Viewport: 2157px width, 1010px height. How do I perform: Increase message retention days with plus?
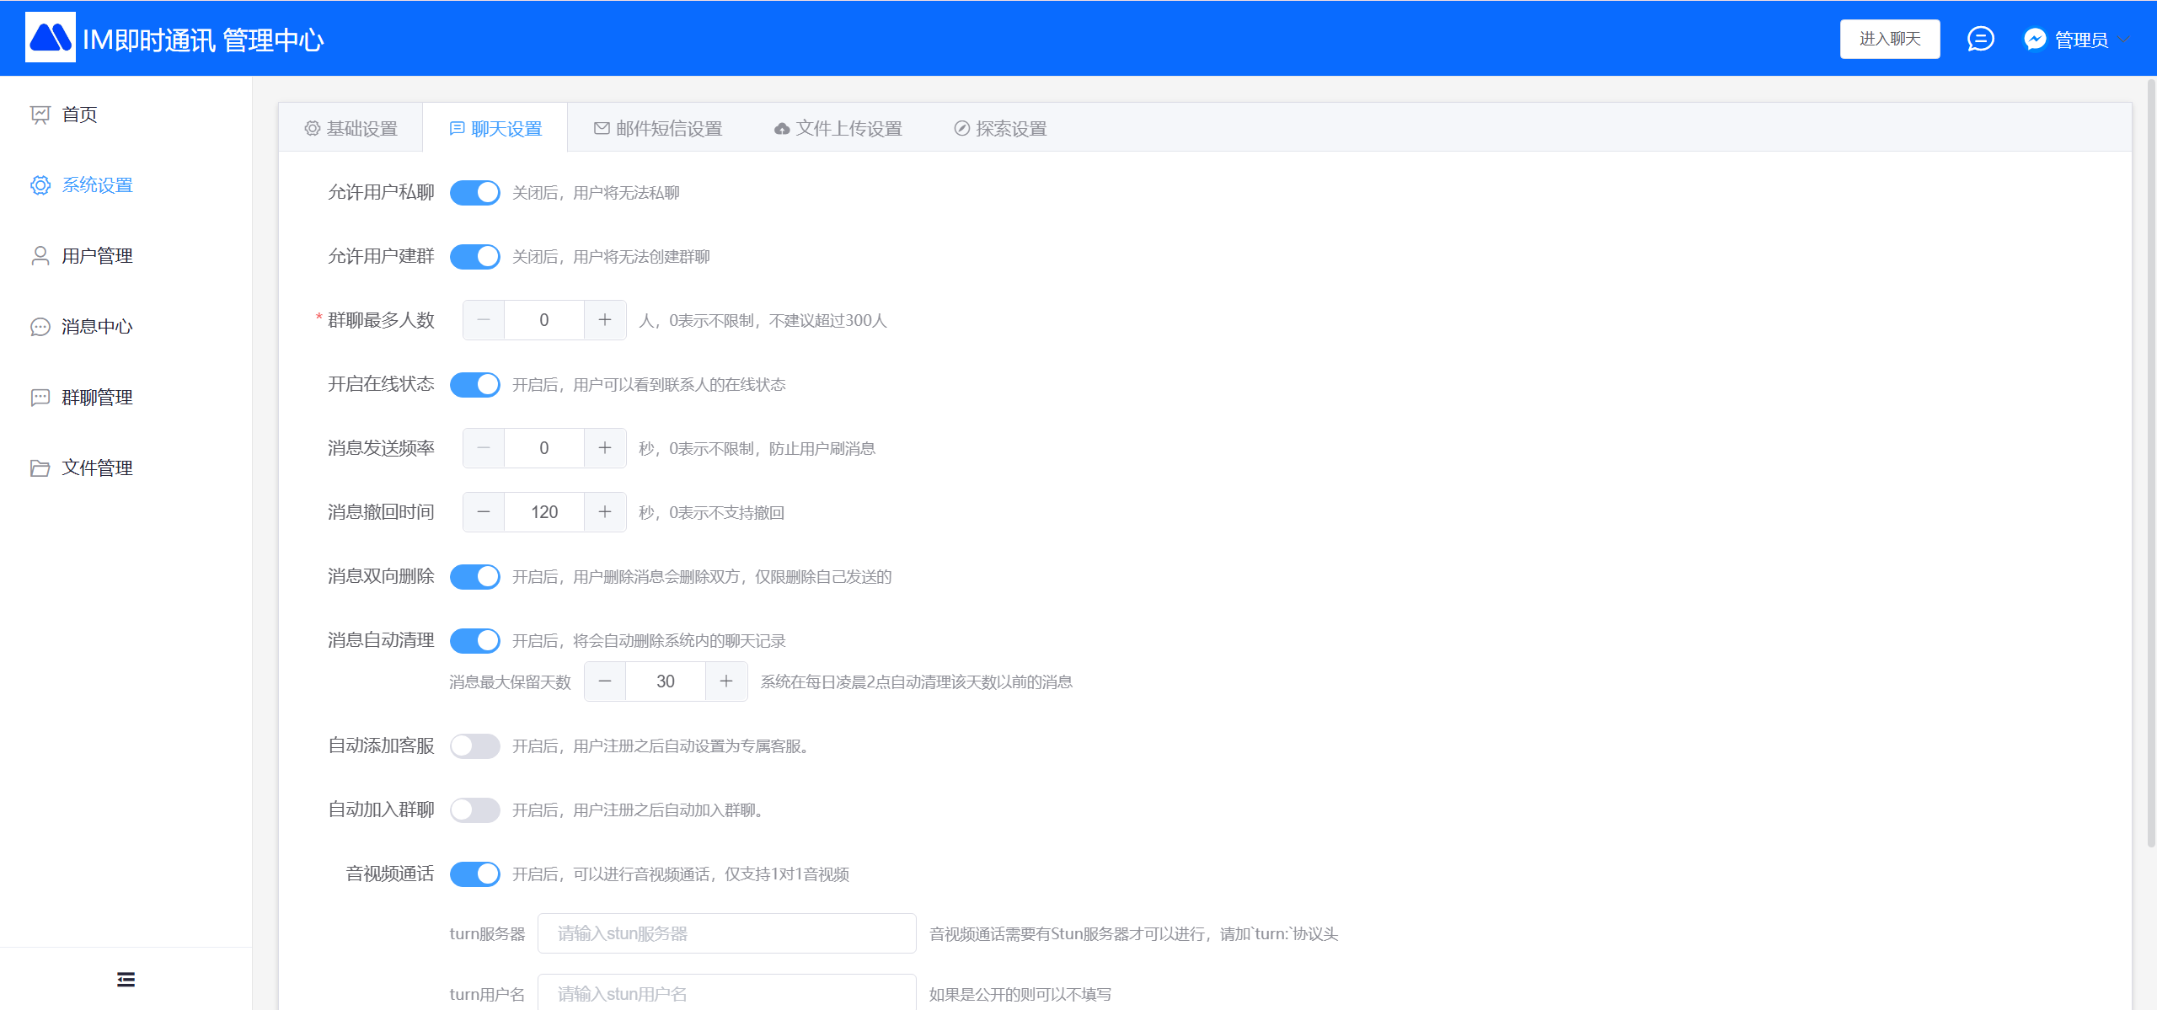click(x=726, y=681)
